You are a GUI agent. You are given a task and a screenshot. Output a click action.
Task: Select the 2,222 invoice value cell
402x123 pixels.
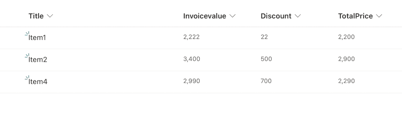coord(192,37)
